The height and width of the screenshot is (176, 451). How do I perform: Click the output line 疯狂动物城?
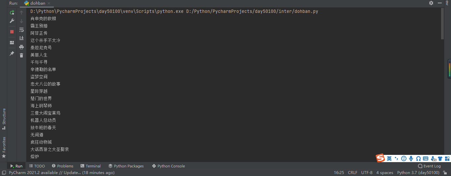[x=41, y=142]
